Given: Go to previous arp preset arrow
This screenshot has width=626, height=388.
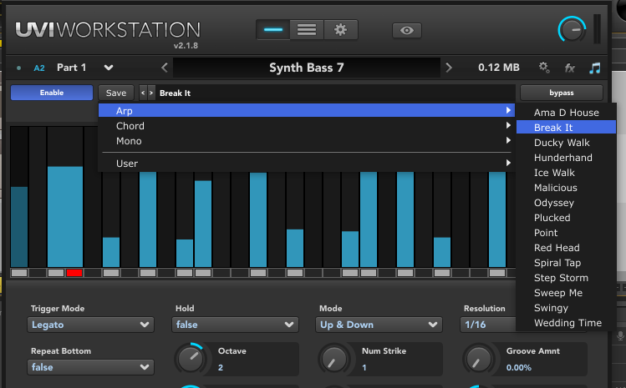Looking at the screenshot, I should pyautogui.click(x=143, y=93).
